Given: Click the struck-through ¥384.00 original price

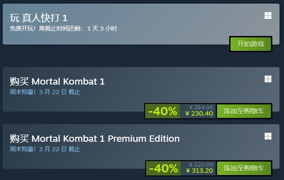Looking at the screenshot, I should pos(201,108).
